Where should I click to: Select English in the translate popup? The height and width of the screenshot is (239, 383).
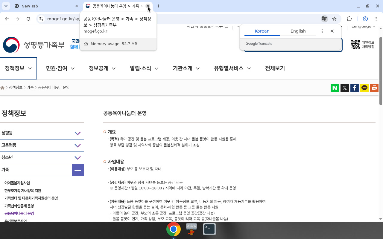pos(298,31)
